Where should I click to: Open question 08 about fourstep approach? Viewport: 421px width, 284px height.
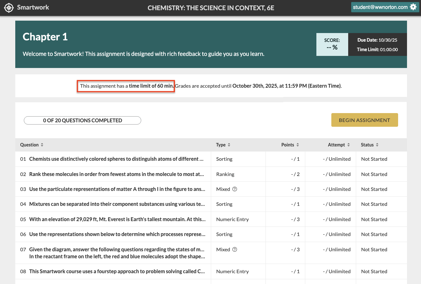pos(117,271)
